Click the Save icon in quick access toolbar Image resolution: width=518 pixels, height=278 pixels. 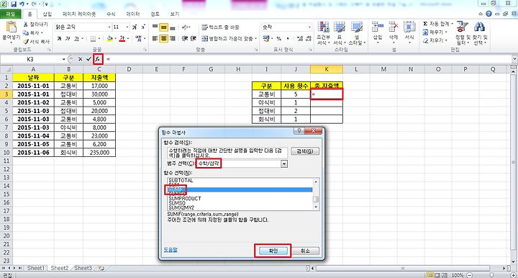point(14,4)
